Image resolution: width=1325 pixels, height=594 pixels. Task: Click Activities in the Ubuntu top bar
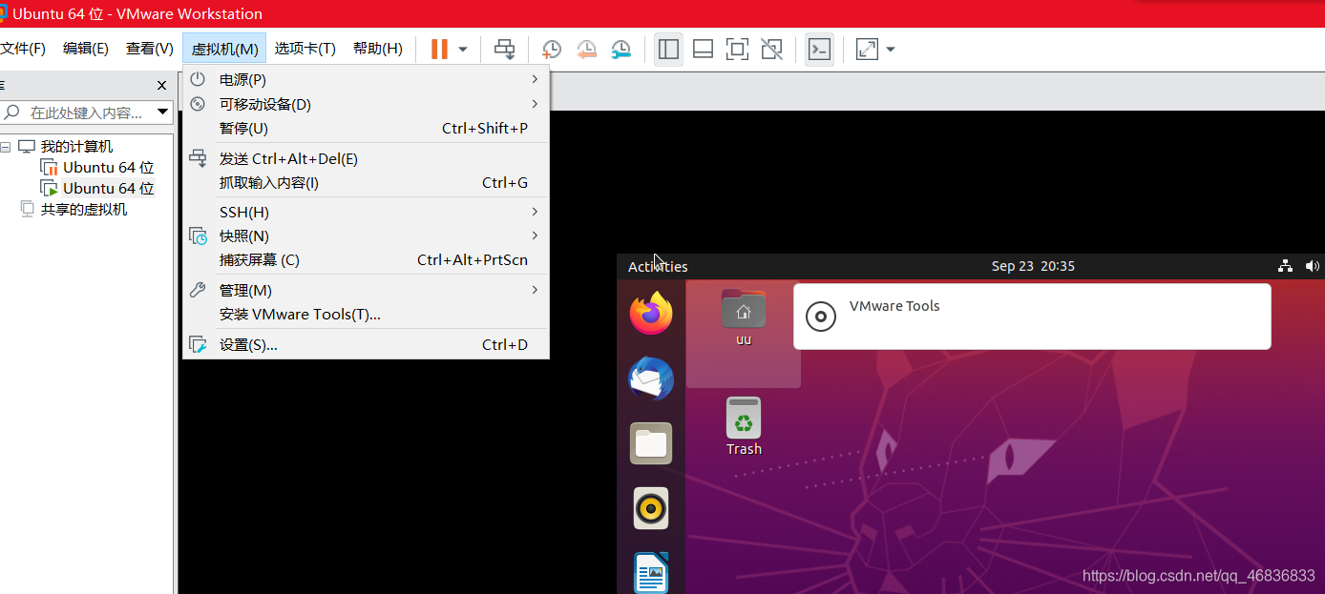[658, 266]
